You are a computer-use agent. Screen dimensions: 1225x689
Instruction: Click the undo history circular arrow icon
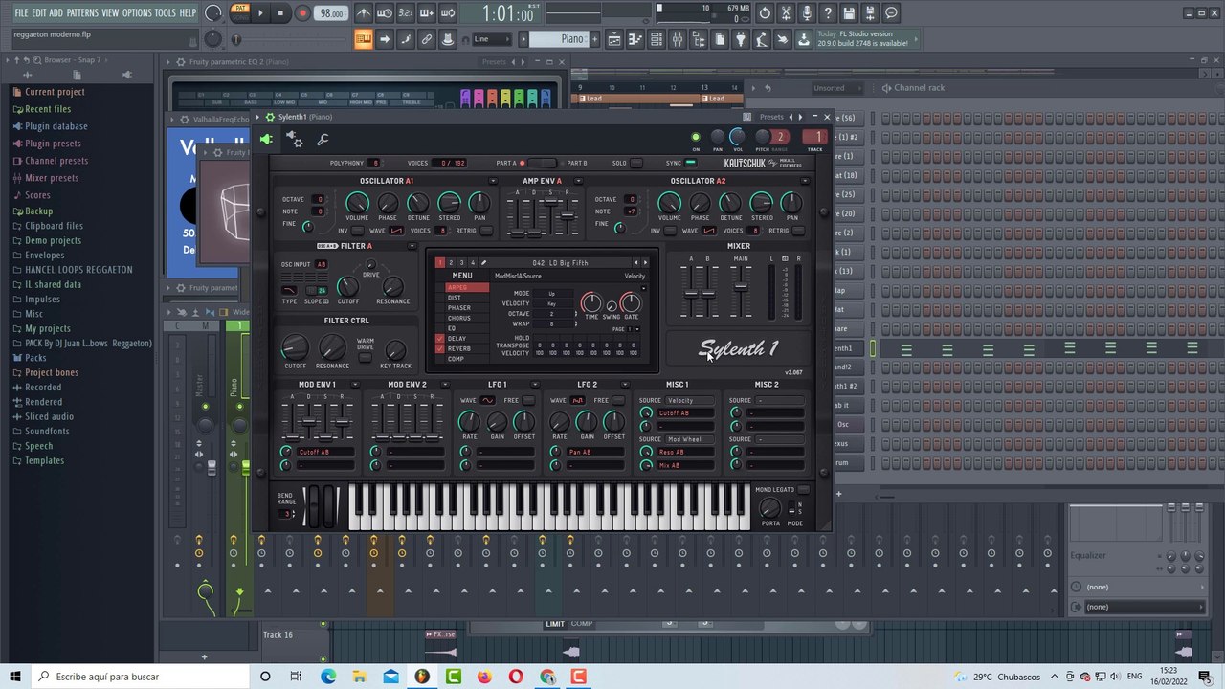765,13
